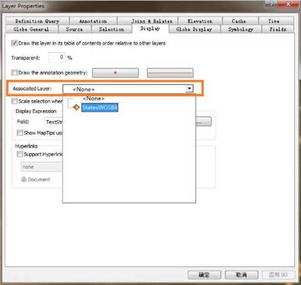The width and height of the screenshot is (301, 285).
Task: Choose <None> in the dropdown list
Action: (x=93, y=98)
